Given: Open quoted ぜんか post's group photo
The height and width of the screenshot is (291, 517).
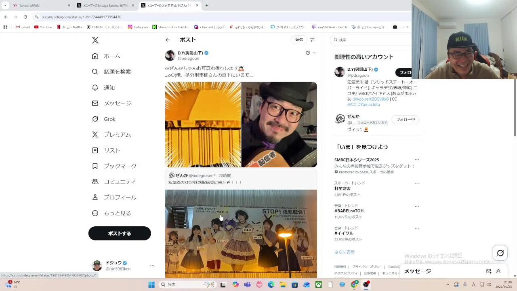Looking at the screenshot, I should [x=241, y=234].
